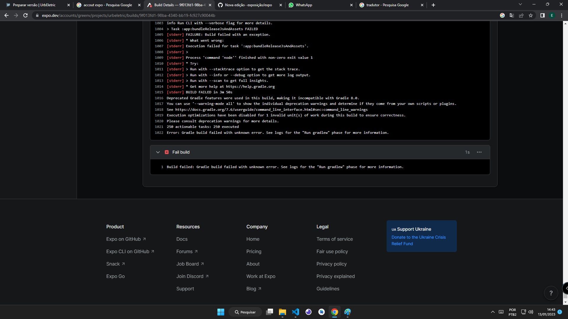Open the Join Discord link
Screen dimensions: 568x319
[190, 276]
